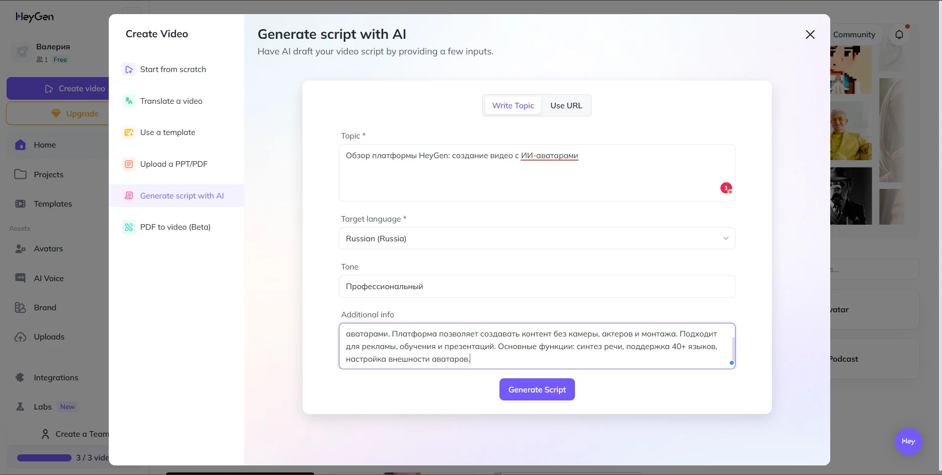Switch to Write Topic tab
The width and height of the screenshot is (942, 475).
pos(513,105)
